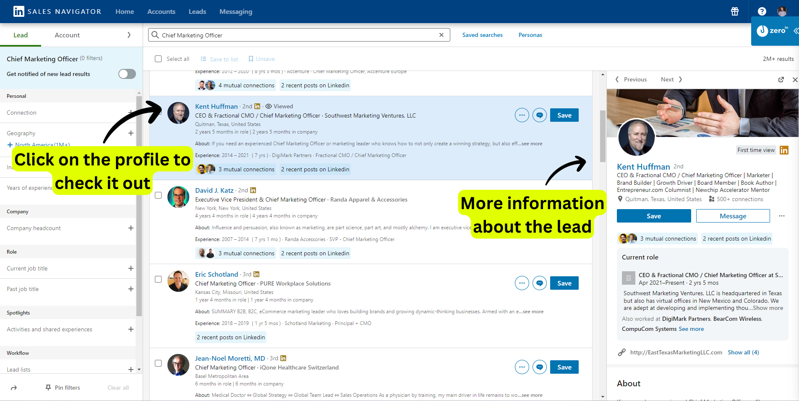Check the Select all checkbox

coord(158,59)
